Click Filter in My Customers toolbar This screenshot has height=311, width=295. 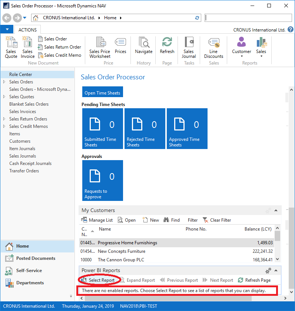click(193, 220)
